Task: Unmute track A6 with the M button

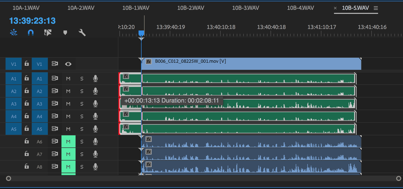Action: tap(68, 142)
